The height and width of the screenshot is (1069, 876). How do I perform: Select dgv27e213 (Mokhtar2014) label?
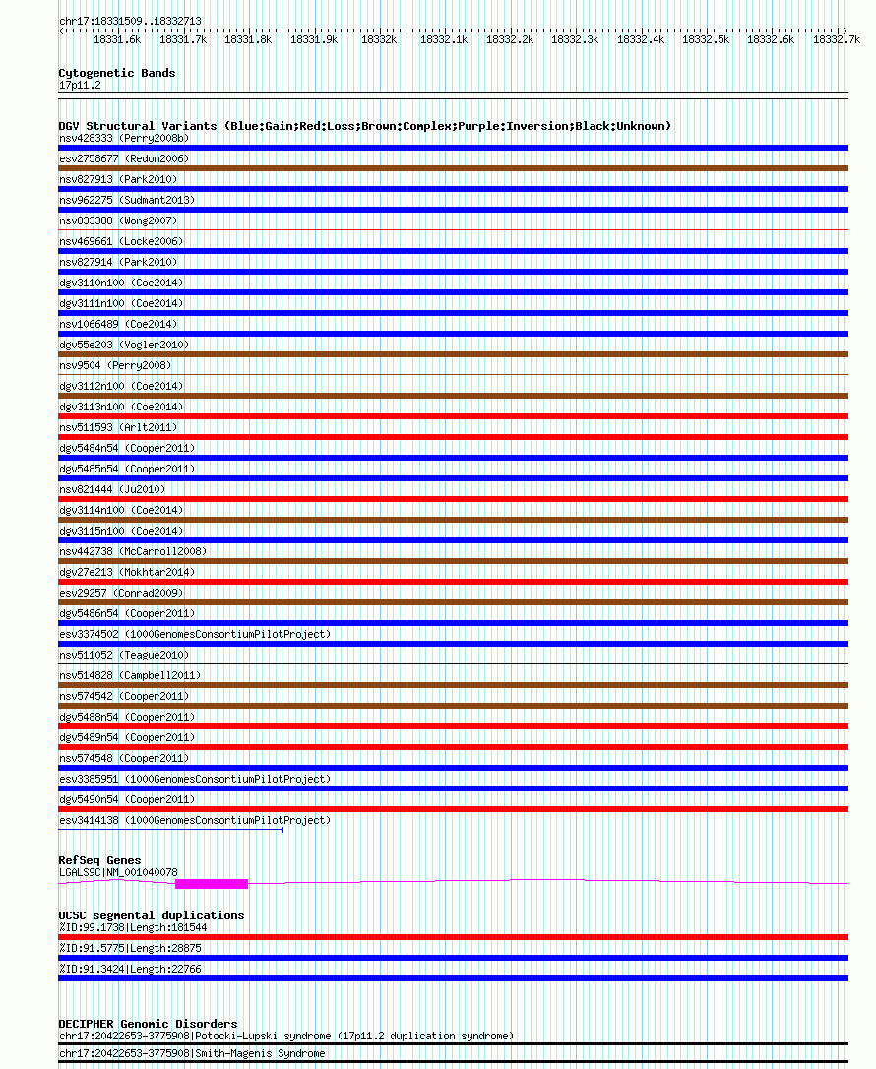tap(127, 572)
